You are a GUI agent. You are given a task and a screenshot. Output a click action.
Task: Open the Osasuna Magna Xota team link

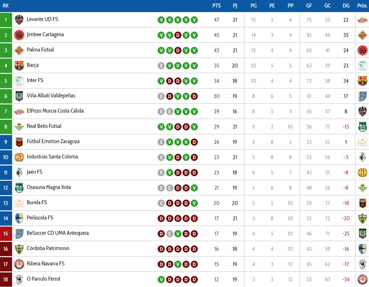point(49,187)
